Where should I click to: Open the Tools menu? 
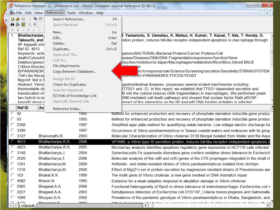(71, 13)
